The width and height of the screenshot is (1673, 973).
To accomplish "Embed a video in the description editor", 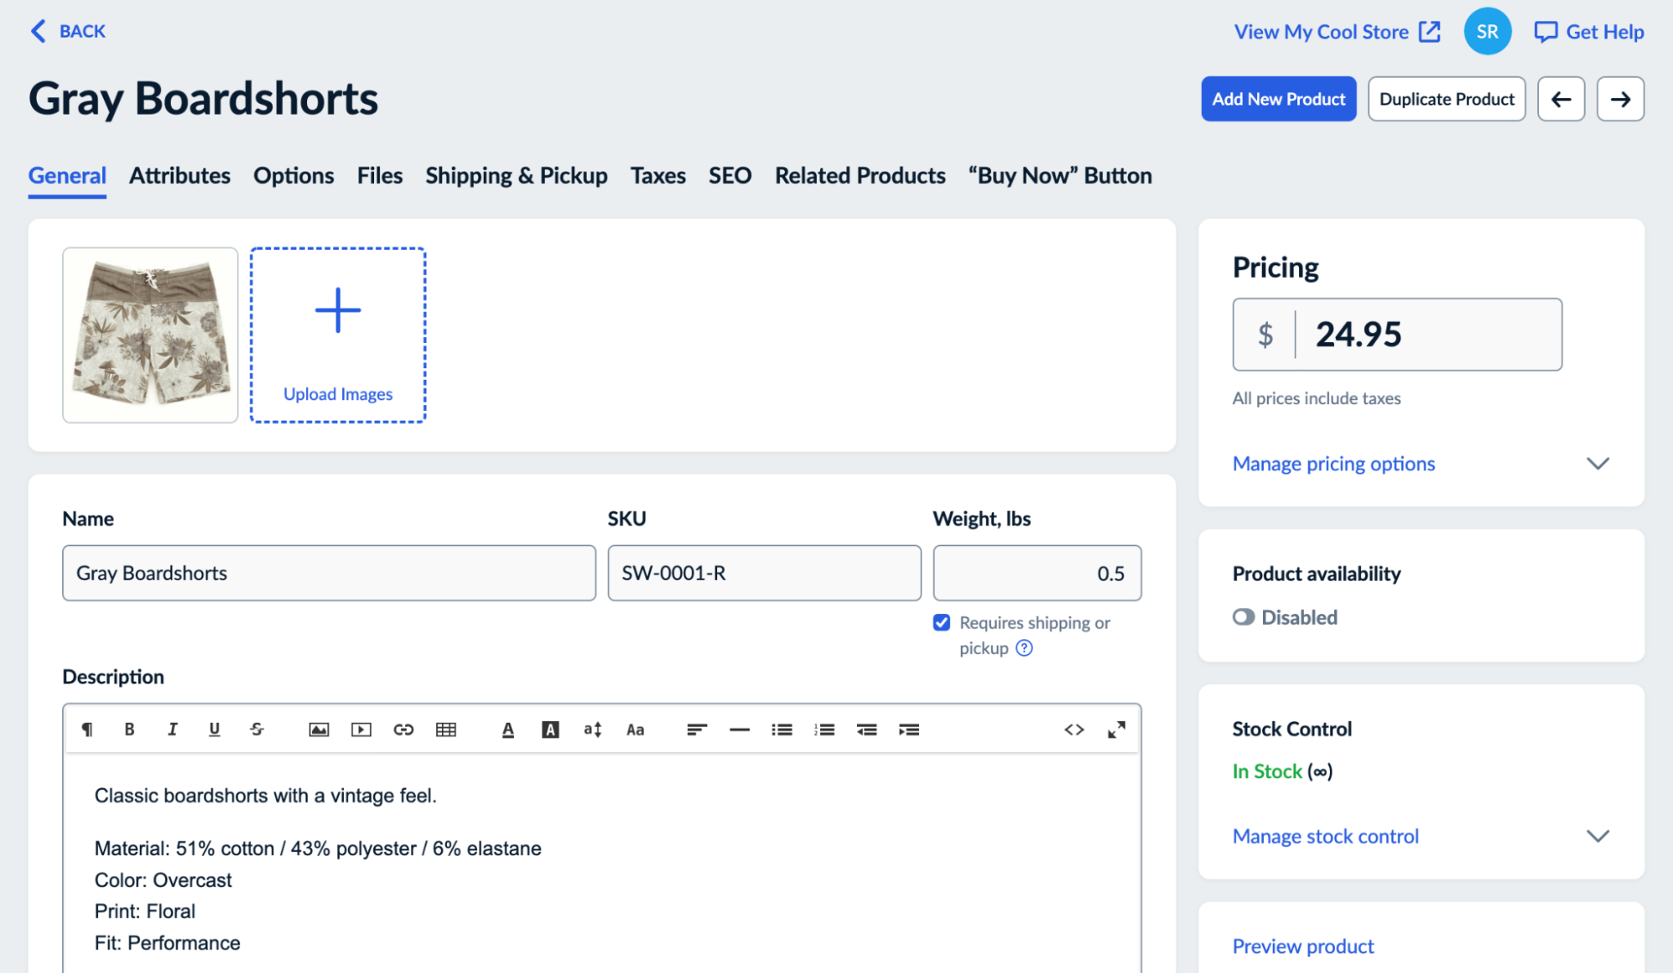I will (x=362, y=729).
